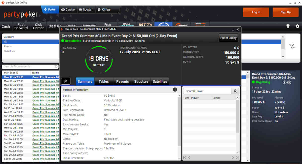Collapse the tournament header with double-chevron button
Screen dimensions: 302x164
[66, 81]
